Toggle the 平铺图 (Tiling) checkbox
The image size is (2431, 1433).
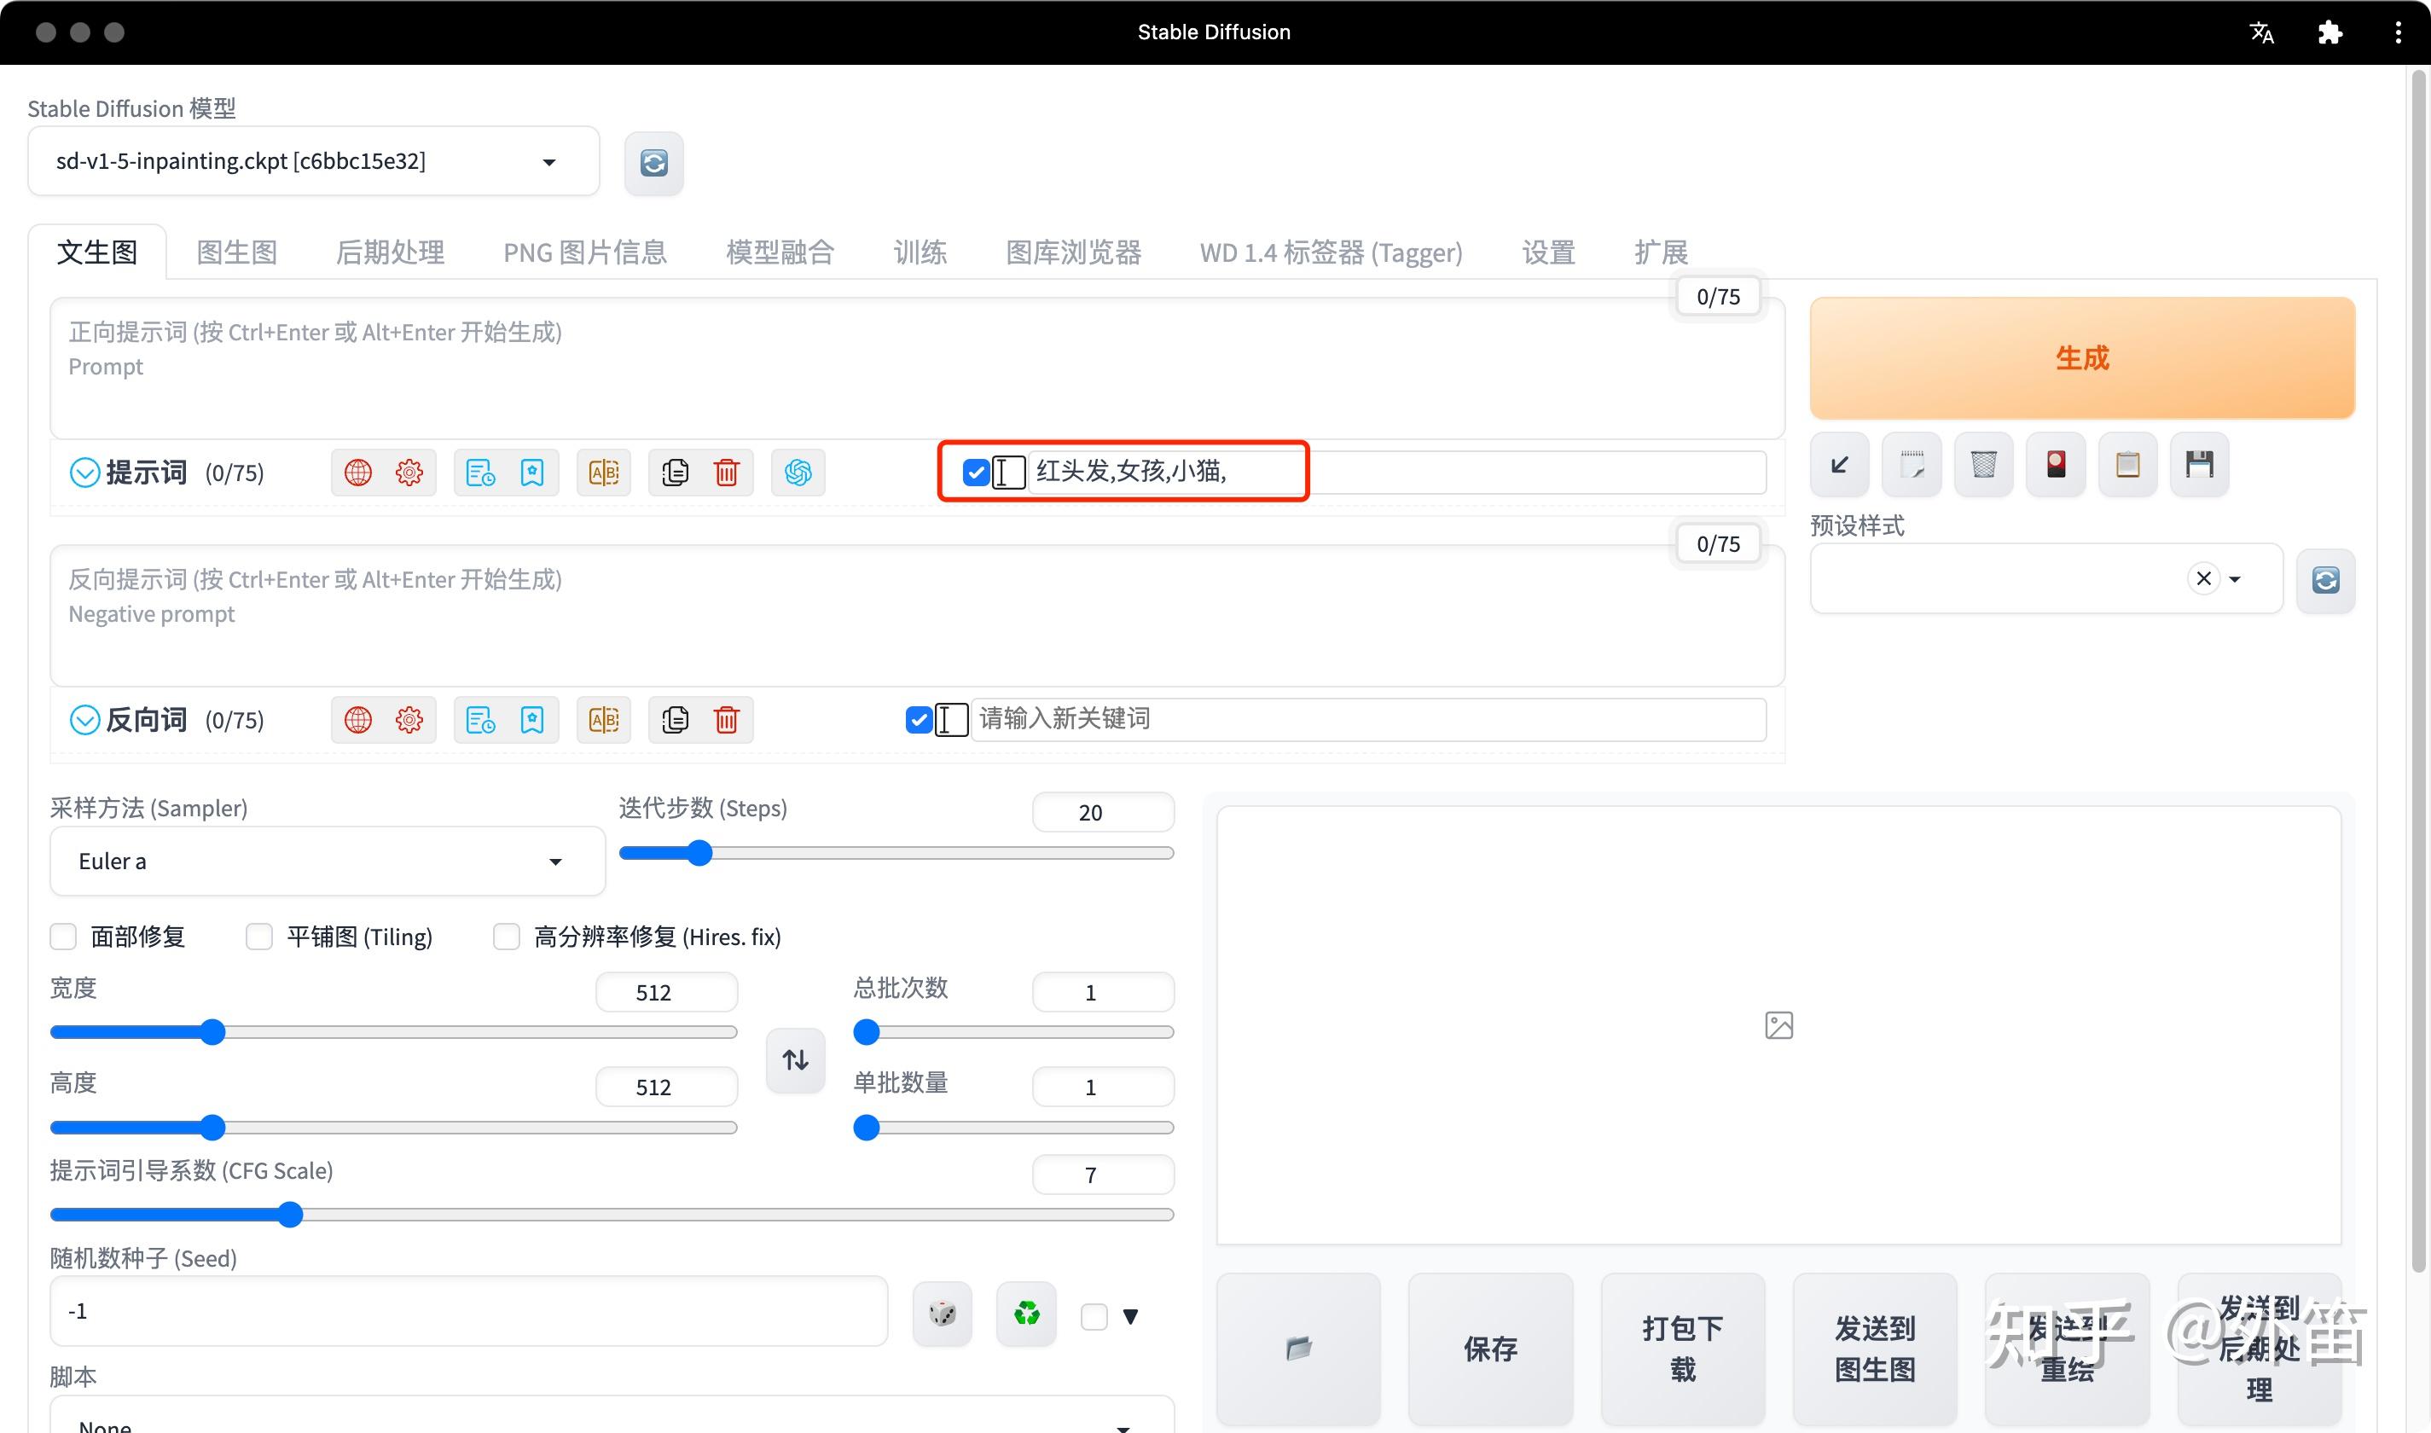258,936
